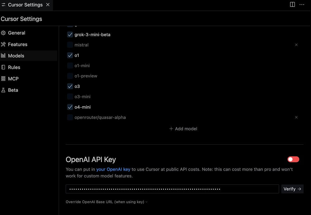This screenshot has width=311, height=215.
Task: Click the Cursor Settings page heading
Action: pyautogui.click(x=21, y=19)
